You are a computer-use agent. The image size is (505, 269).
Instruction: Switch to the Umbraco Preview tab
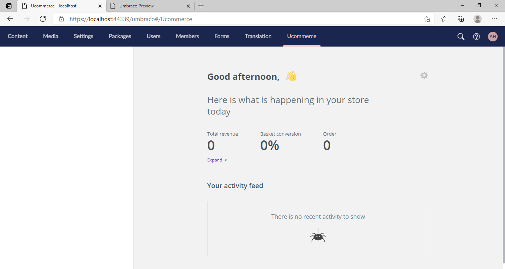tap(150, 6)
